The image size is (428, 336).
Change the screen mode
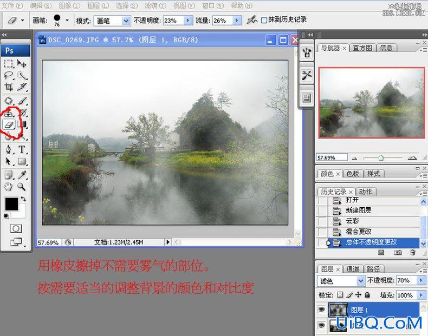tap(16, 242)
